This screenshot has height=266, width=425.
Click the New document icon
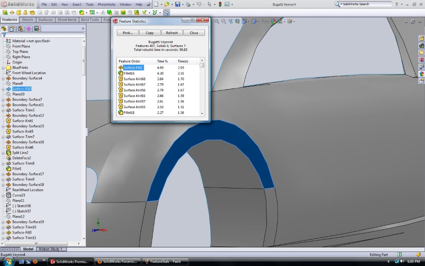pos(156,4)
